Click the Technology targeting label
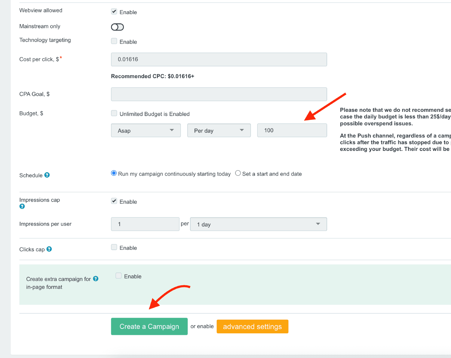Viewport: 451px width, 358px height. pos(45,40)
